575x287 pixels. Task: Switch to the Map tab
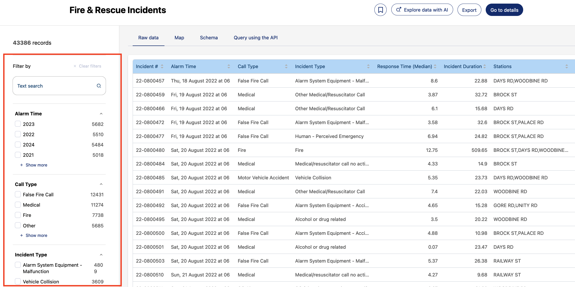coord(179,38)
